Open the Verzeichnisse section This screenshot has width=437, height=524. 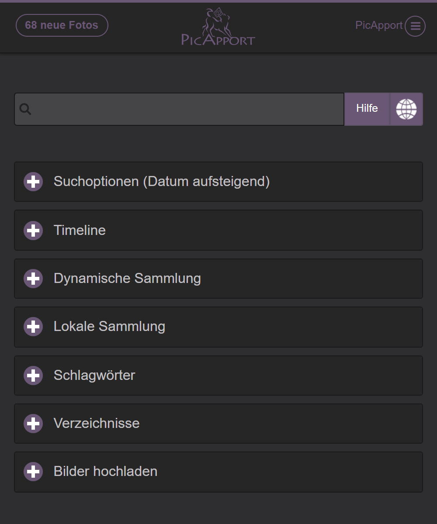(97, 424)
